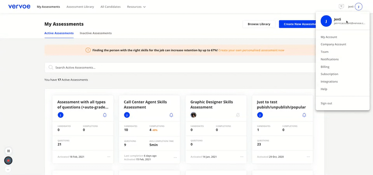Click 'You have 17 Active Assessments' text
The image size is (373, 175).
pyautogui.click(x=66, y=80)
